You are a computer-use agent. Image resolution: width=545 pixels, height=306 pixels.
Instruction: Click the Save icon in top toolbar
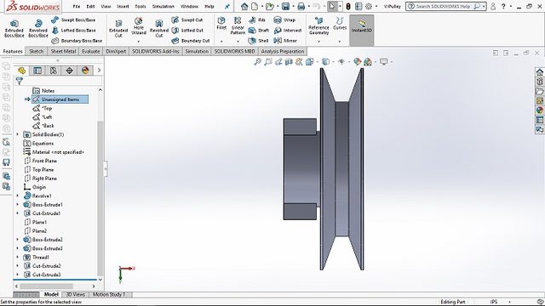coord(285,6)
